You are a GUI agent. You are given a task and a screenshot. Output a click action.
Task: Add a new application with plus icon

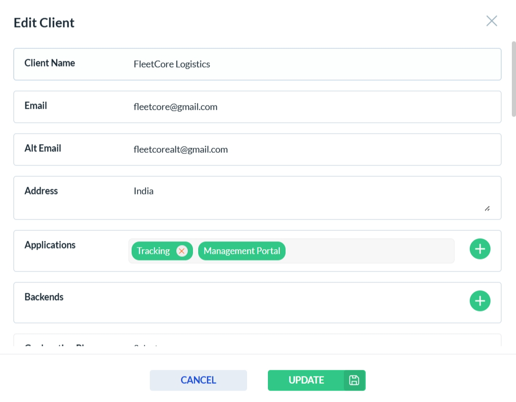coord(480,249)
